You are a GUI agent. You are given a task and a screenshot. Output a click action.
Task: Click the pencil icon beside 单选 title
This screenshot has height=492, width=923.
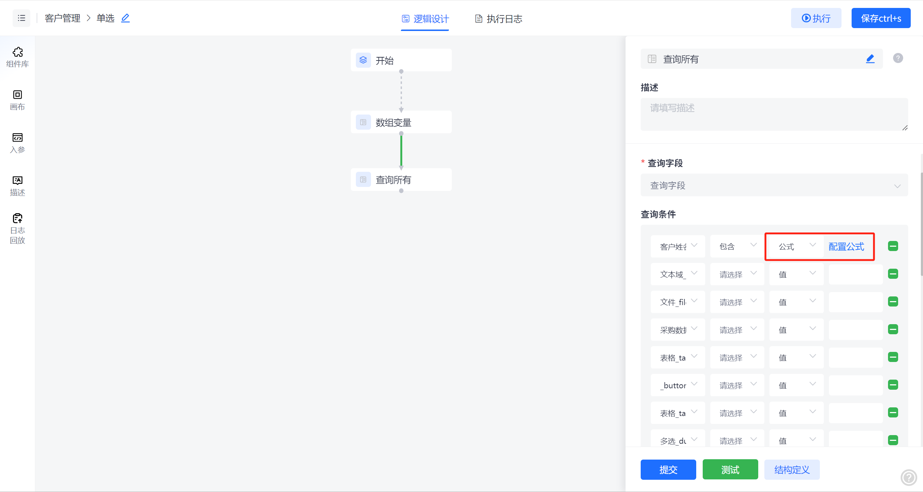pos(125,18)
